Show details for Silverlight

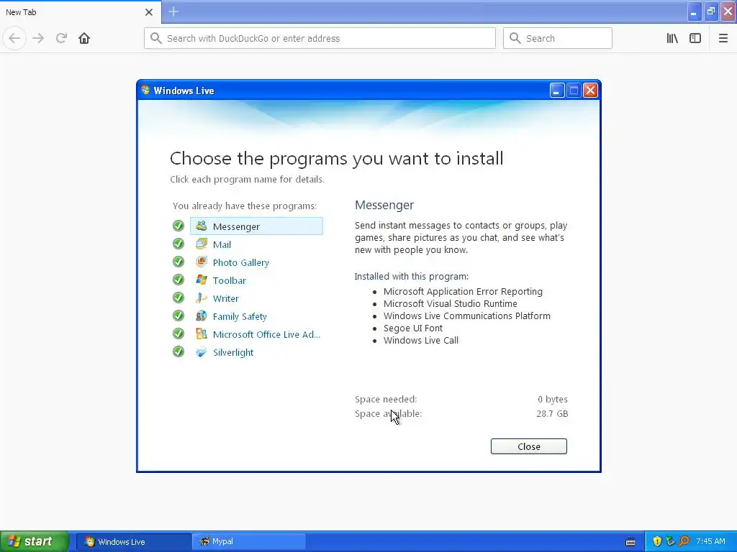coord(233,352)
